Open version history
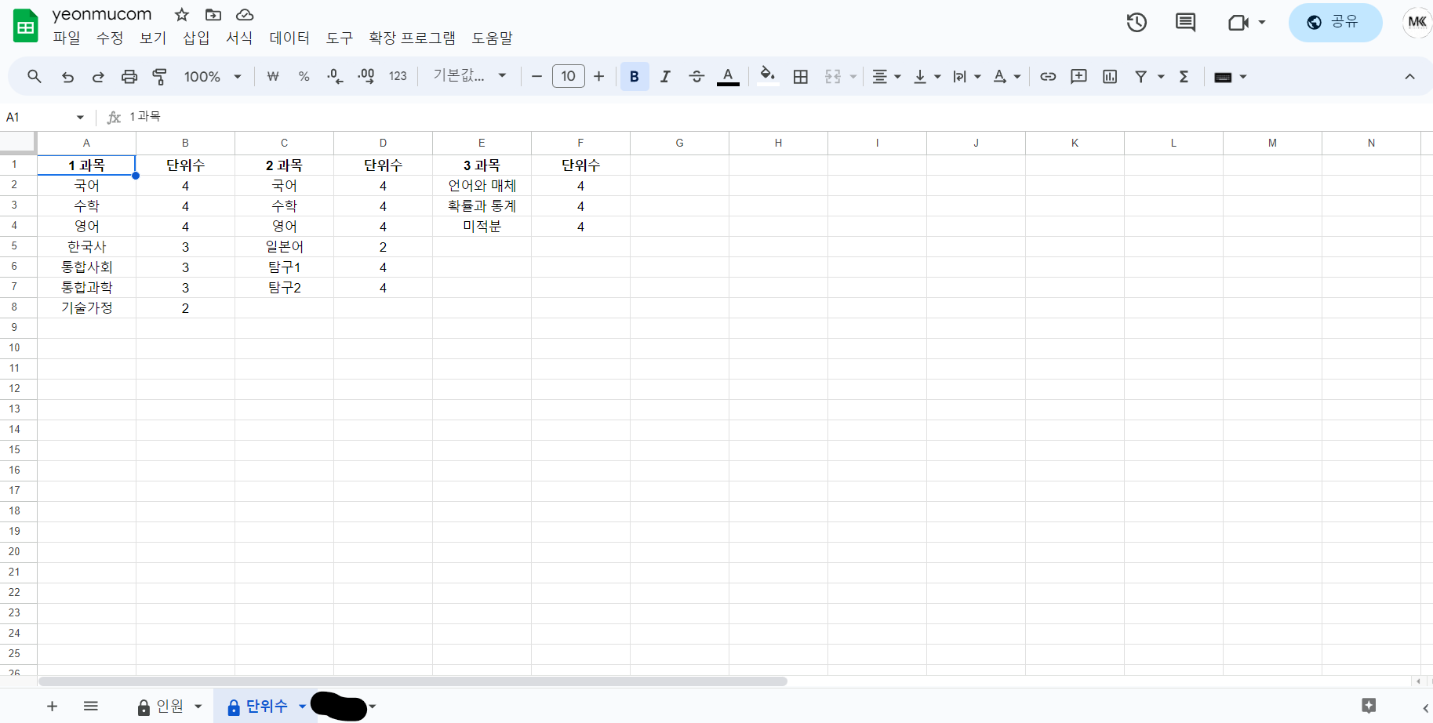 (1137, 22)
